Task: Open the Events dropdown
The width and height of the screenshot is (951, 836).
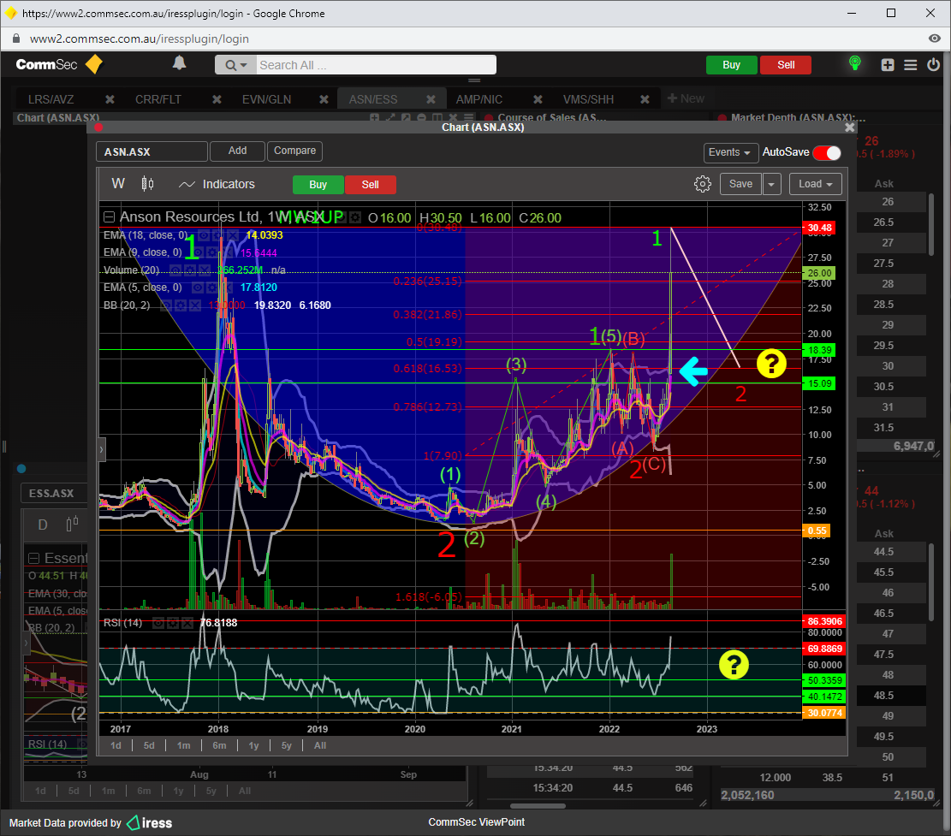Action: pos(729,152)
